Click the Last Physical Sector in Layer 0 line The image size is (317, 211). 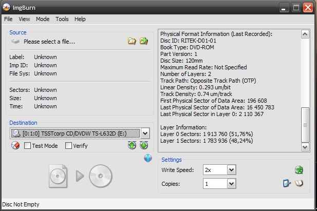click(212, 114)
